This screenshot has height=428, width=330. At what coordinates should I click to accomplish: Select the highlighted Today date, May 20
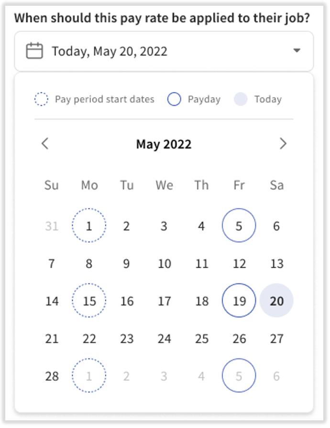276,301
